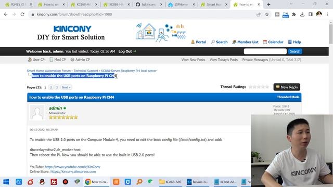
Task: Click the KinCony logo
Action: (x=72, y=29)
